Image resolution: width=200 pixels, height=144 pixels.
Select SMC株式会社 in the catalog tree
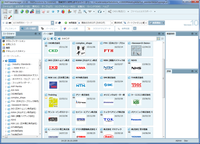17,131
